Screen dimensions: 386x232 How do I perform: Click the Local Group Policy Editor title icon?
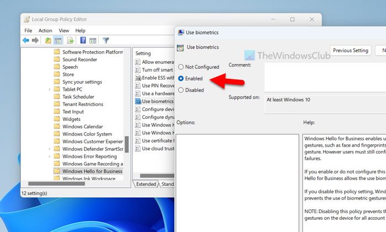(x=26, y=19)
